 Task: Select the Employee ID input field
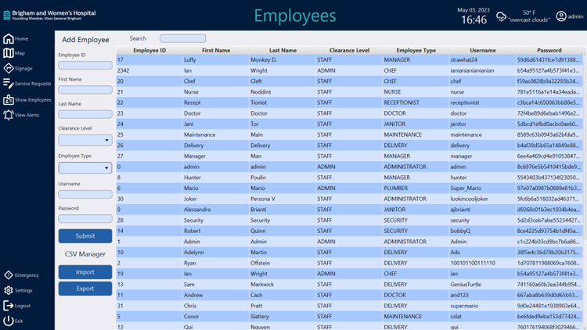[85, 65]
